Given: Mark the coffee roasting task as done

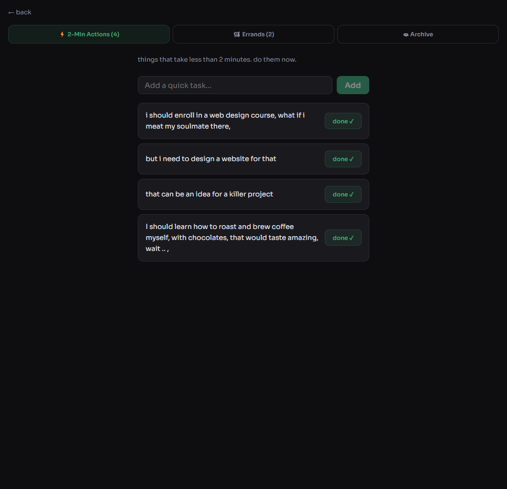Looking at the screenshot, I should point(343,238).
